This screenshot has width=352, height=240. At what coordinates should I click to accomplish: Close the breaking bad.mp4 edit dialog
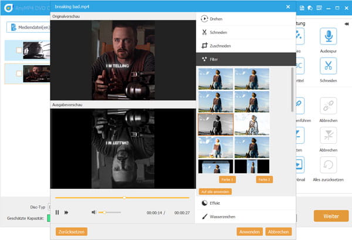coord(288,7)
